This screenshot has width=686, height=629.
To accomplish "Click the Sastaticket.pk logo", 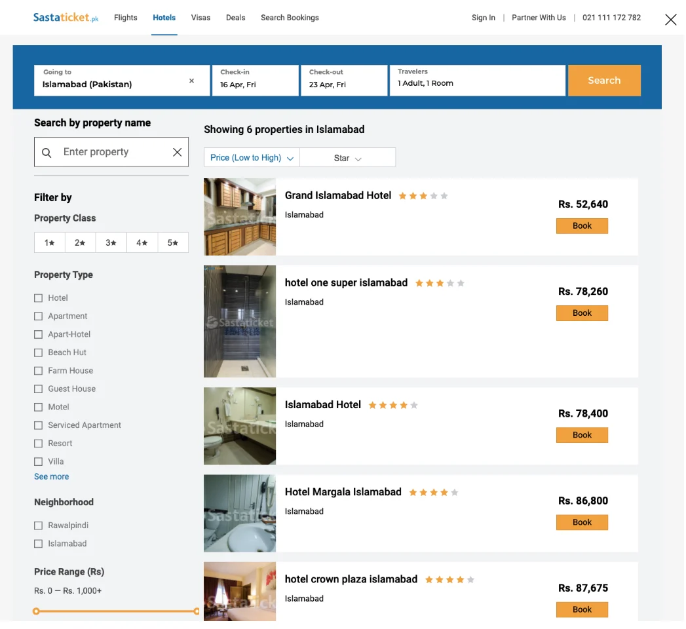I will point(66,18).
